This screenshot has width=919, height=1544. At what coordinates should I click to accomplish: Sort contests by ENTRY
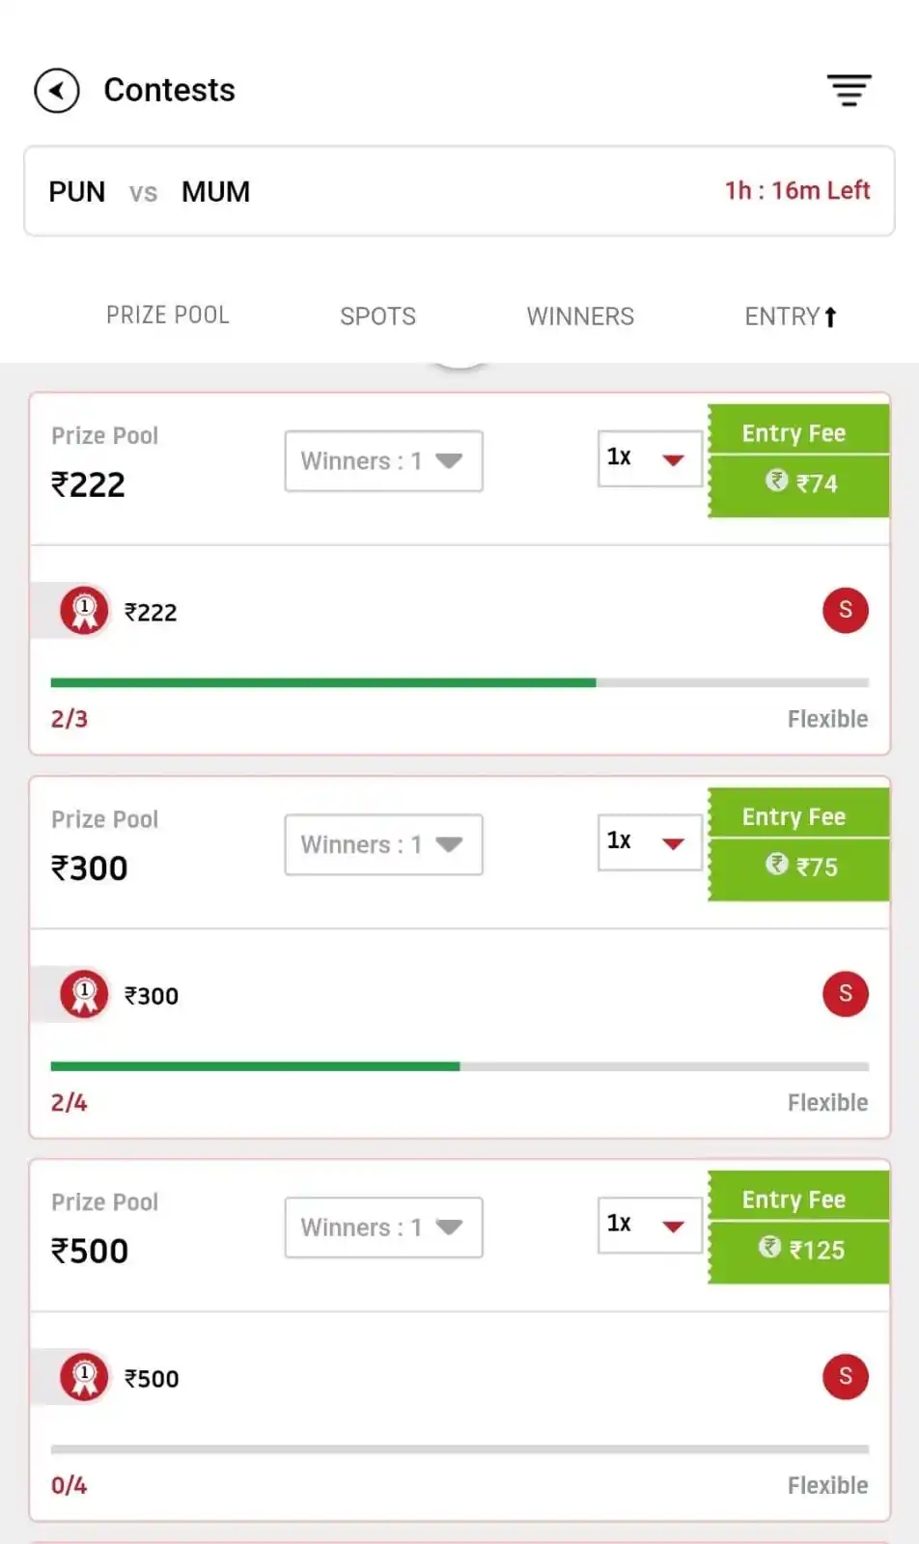click(791, 317)
